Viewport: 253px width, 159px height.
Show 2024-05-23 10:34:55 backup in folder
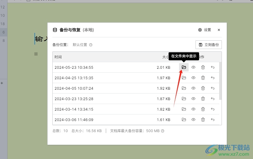click(184, 67)
